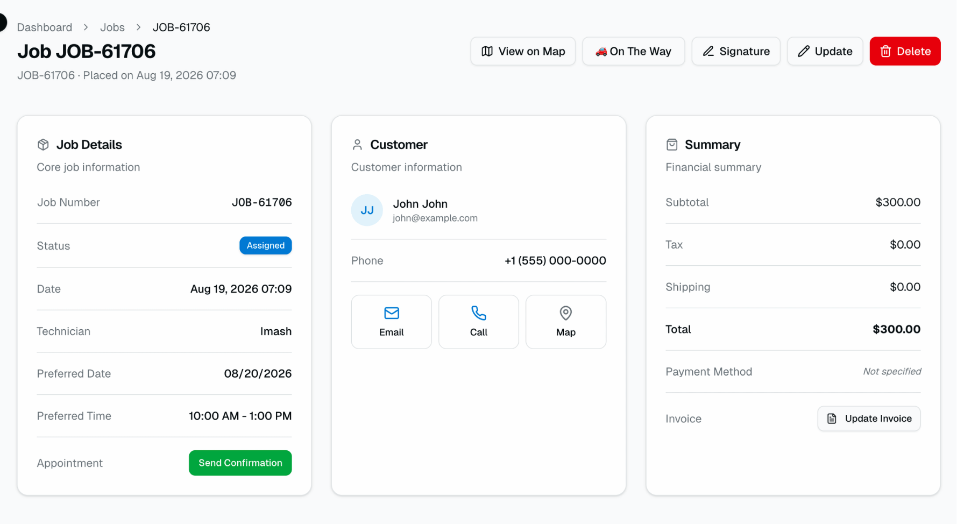Click the phone icon to call customer
Image resolution: width=957 pixels, height=524 pixels.
[479, 313]
